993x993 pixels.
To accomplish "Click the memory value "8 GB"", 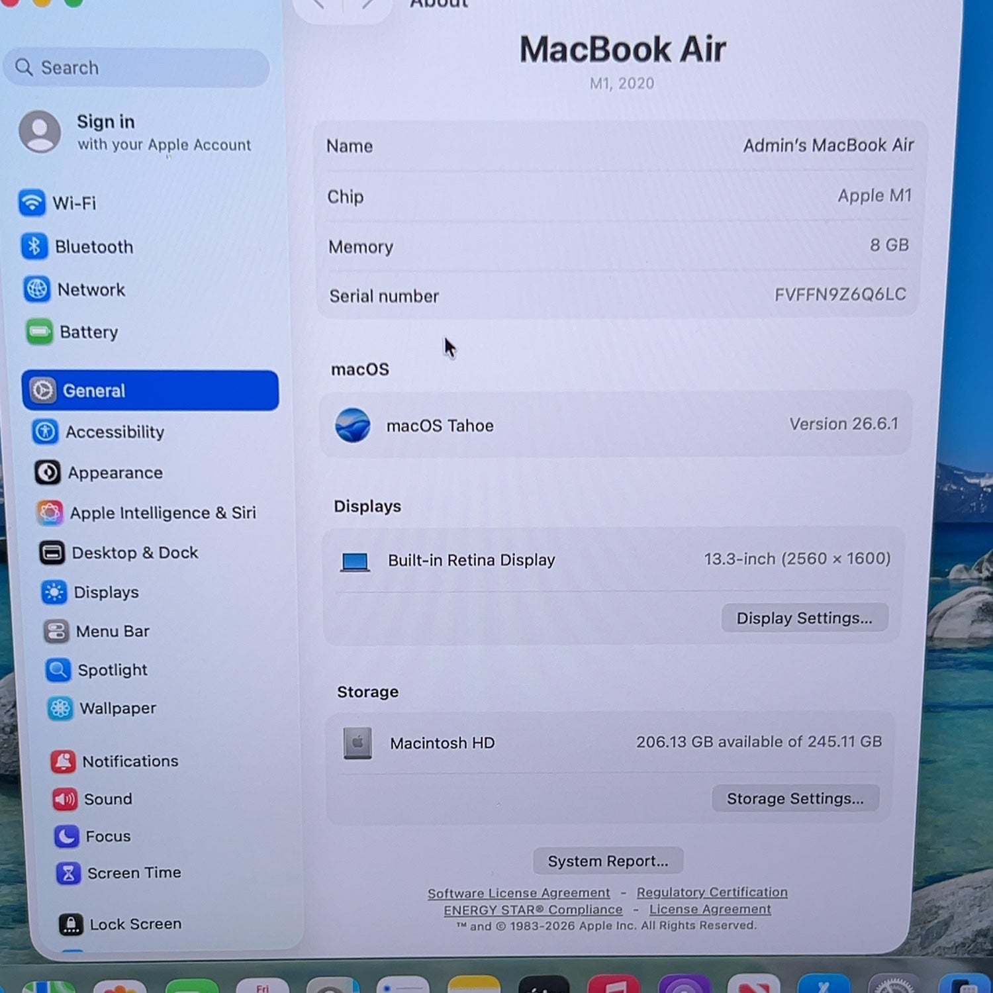I will coord(889,245).
